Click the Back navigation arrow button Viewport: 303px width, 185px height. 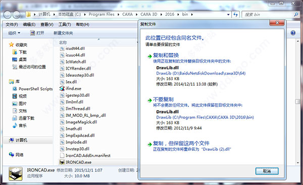[x=8, y=15]
